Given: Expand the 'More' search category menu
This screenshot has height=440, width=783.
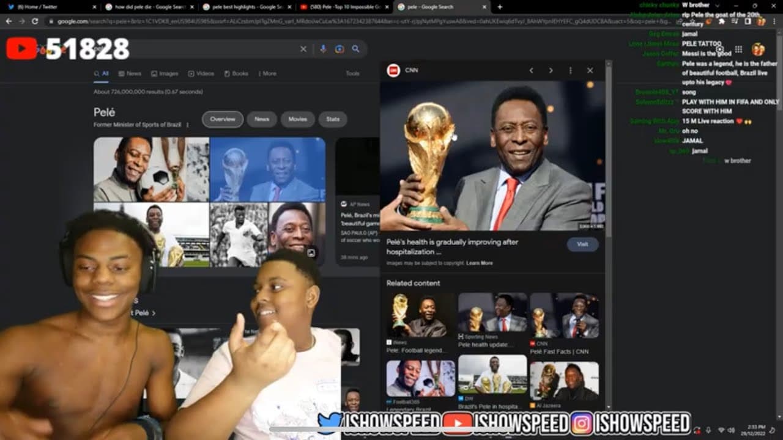Looking at the screenshot, I should tap(269, 73).
